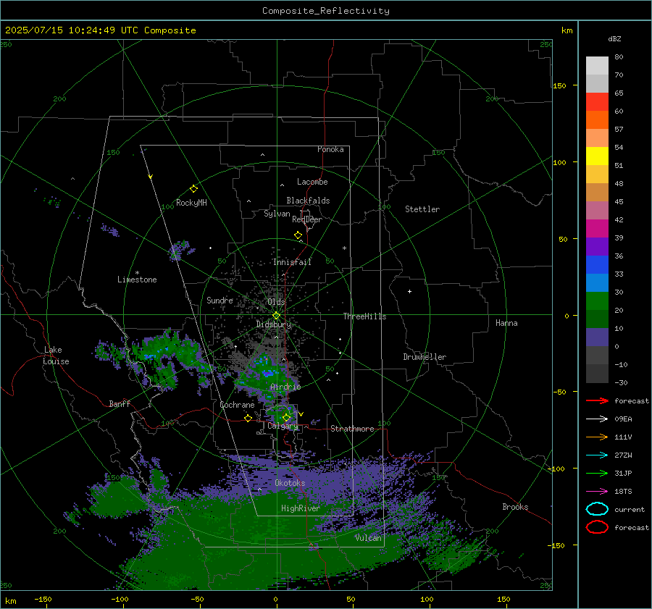Screen dimensions: 652x609
Task: Click the Brooks town label
Action: (x=515, y=507)
